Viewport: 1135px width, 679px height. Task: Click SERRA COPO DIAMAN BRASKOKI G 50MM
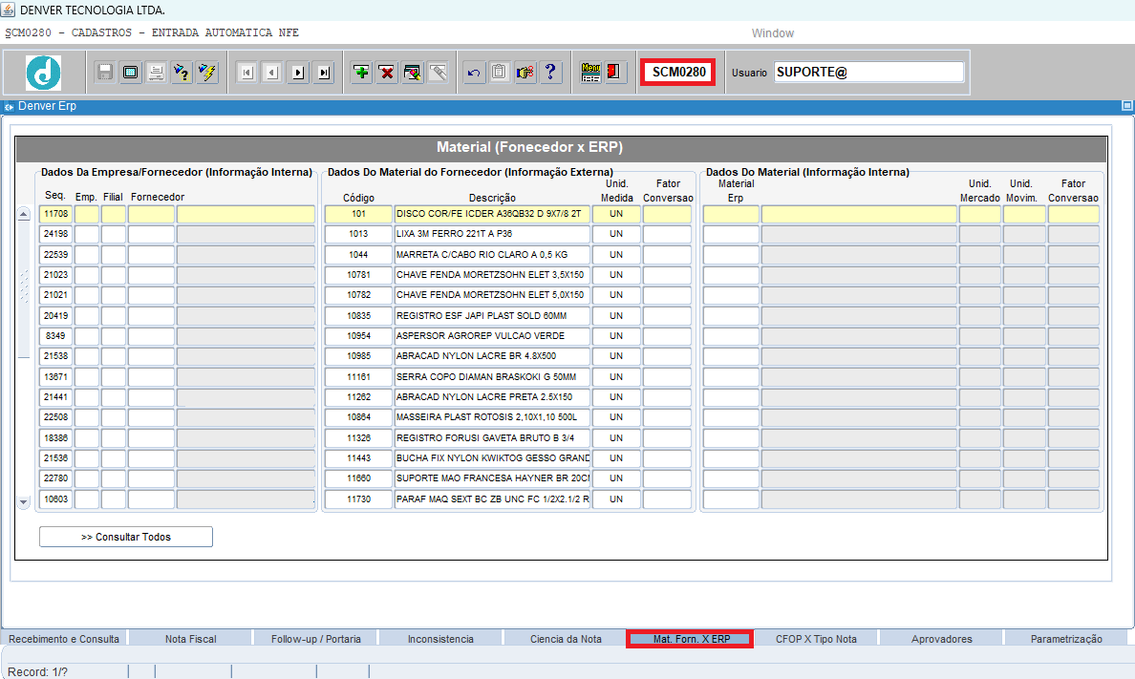tap(492, 377)
